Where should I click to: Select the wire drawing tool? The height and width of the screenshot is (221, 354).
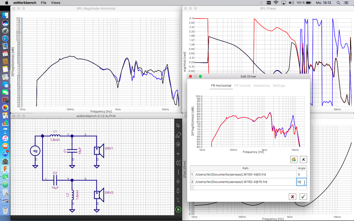point(178,200)
